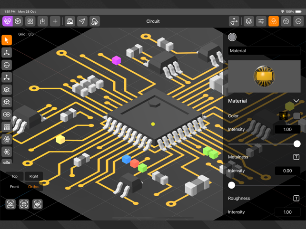Click the third frame-object icon at bottom left

(38, 204)
